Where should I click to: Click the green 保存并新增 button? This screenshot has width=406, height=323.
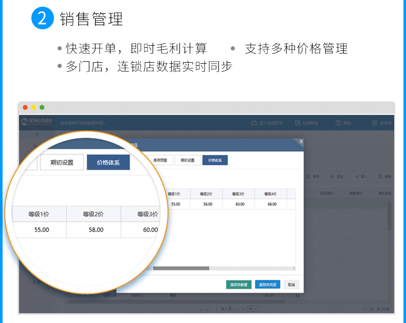pyautogui.click(x=239, y=284)
